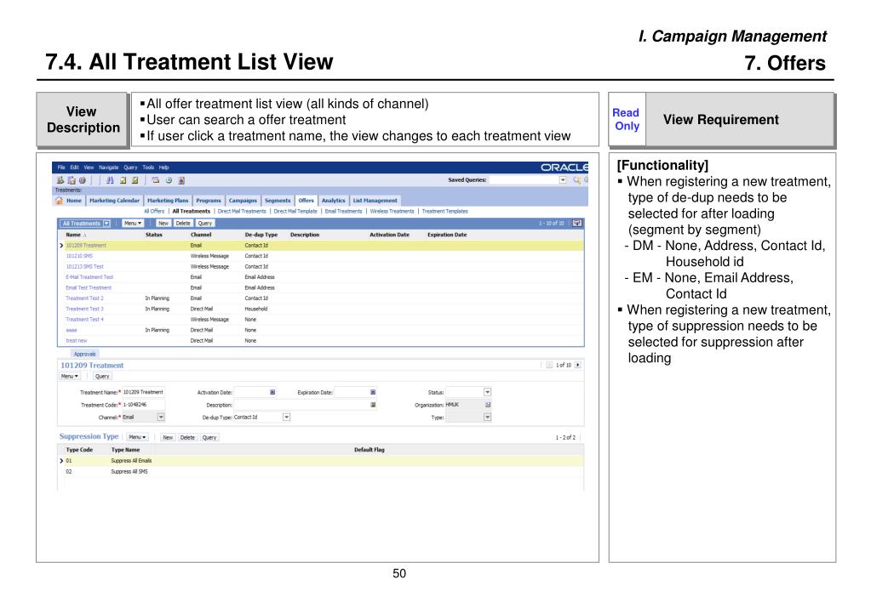Open the Query menu
The height and width of the screenshot is (602, 871).
(x=130, y=167)
